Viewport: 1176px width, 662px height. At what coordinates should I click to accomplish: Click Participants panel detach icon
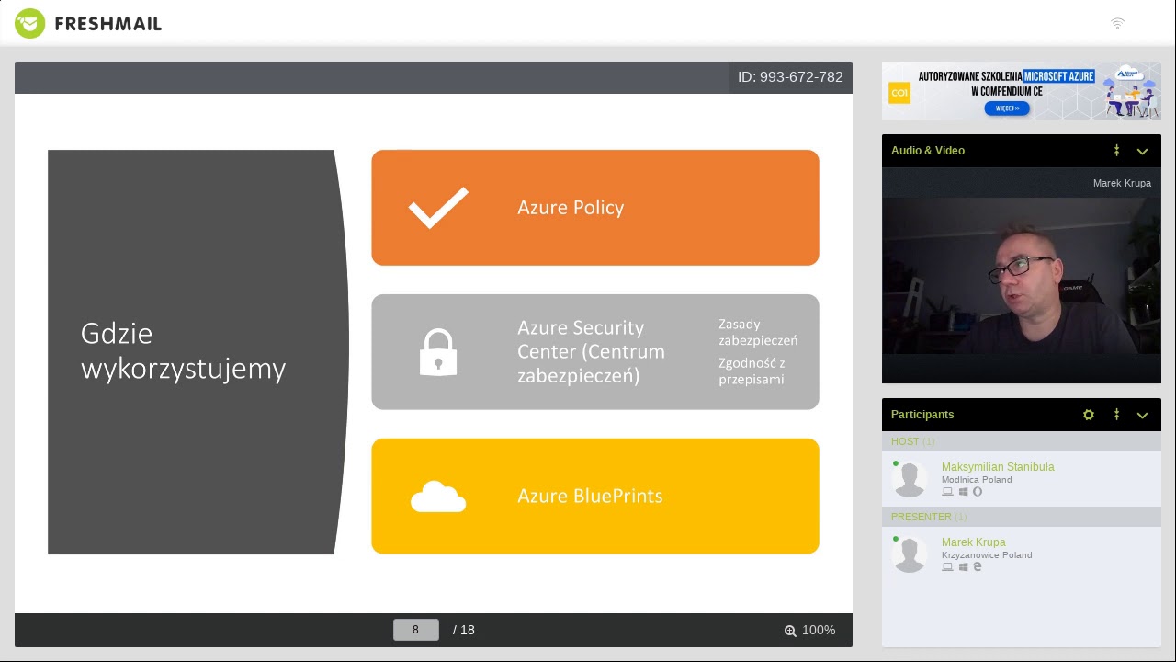[x=1116, y=415]
